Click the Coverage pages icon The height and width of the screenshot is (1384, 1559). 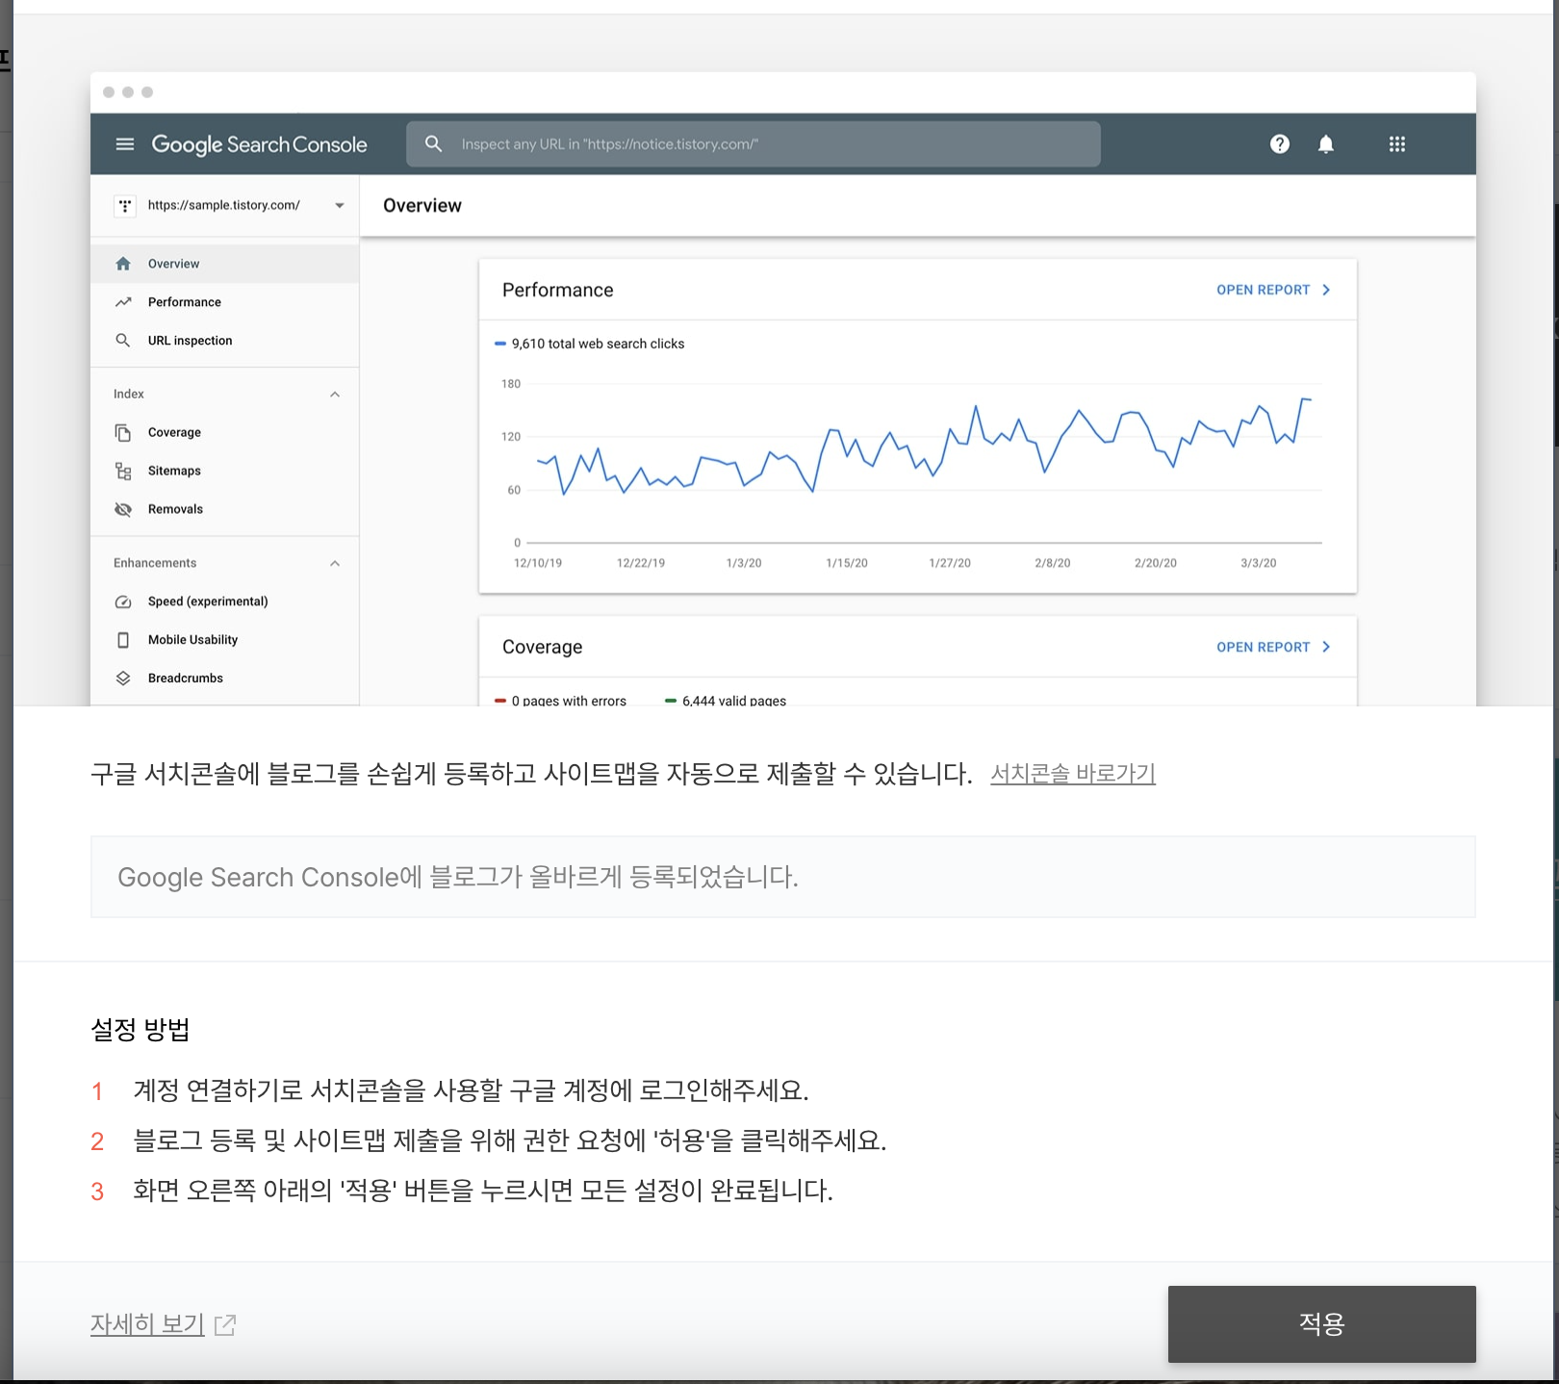tap(123, 432)
